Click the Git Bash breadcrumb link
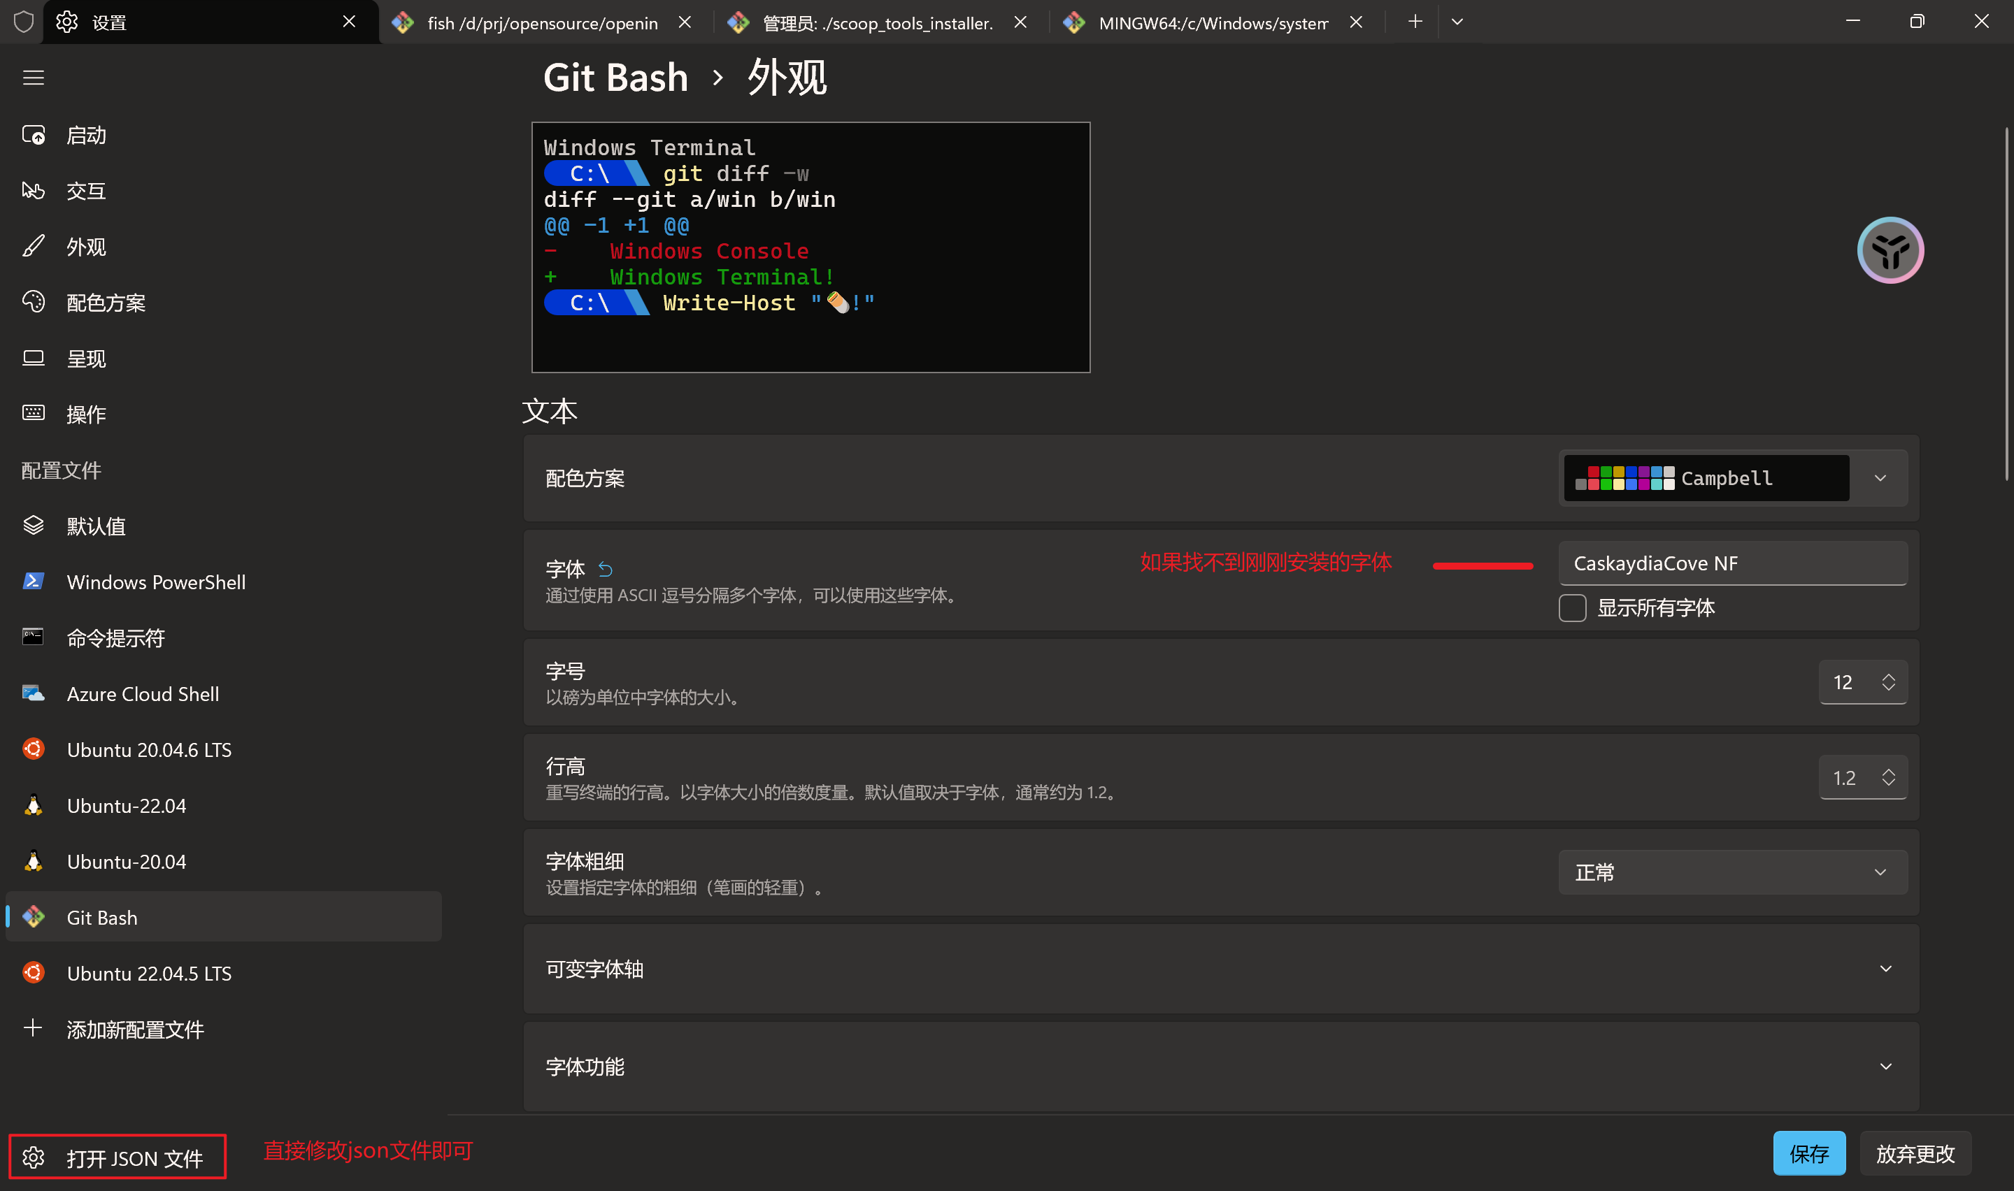Viewport: 2014px width, 1191px height. tap(615, 78)
